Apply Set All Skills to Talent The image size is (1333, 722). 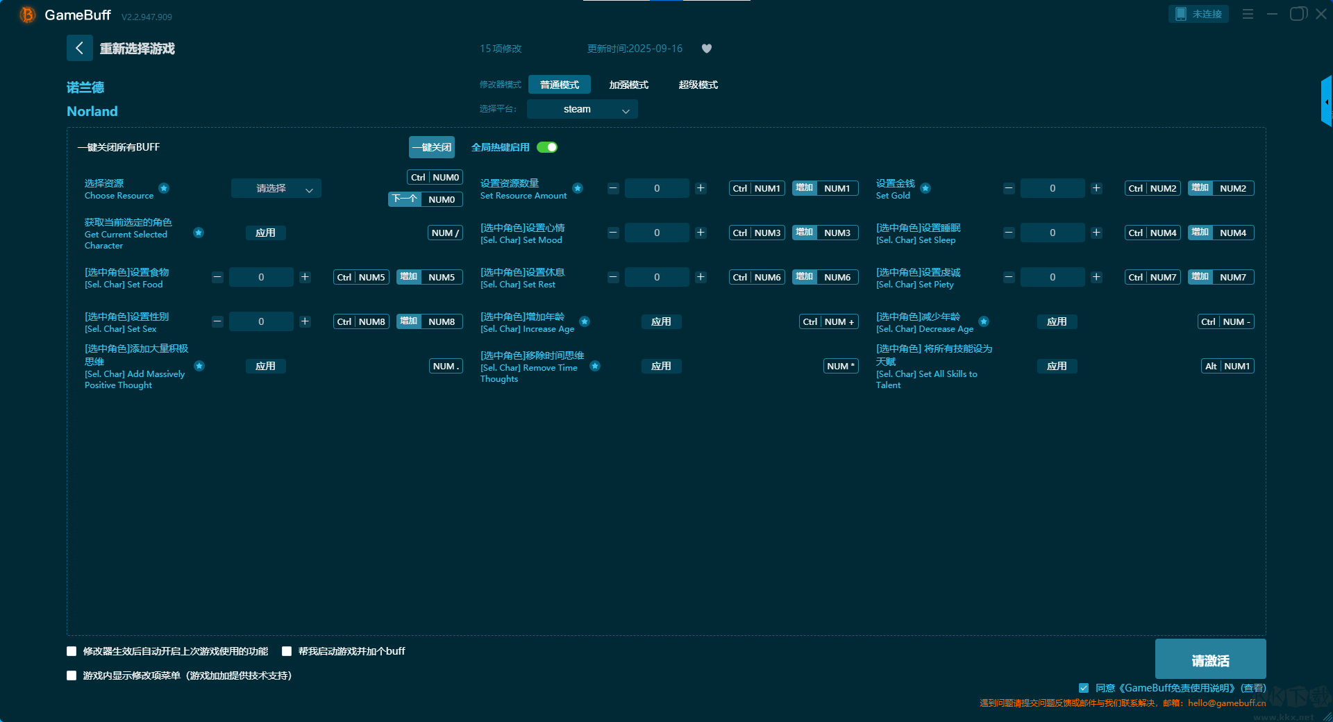tap(1057, 366)
